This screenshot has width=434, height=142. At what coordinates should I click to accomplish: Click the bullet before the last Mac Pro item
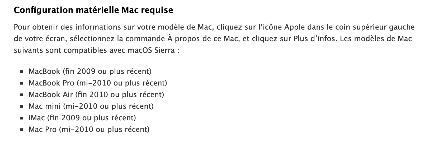coord(21,130)
